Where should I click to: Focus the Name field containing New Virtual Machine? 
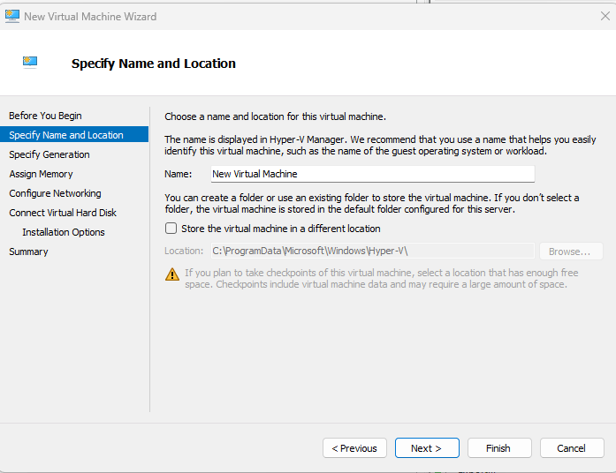point(372,174)
